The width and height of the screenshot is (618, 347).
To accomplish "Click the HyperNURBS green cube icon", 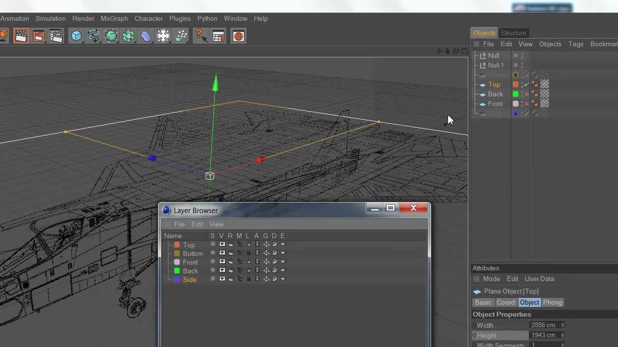I will tap(111, 36).
